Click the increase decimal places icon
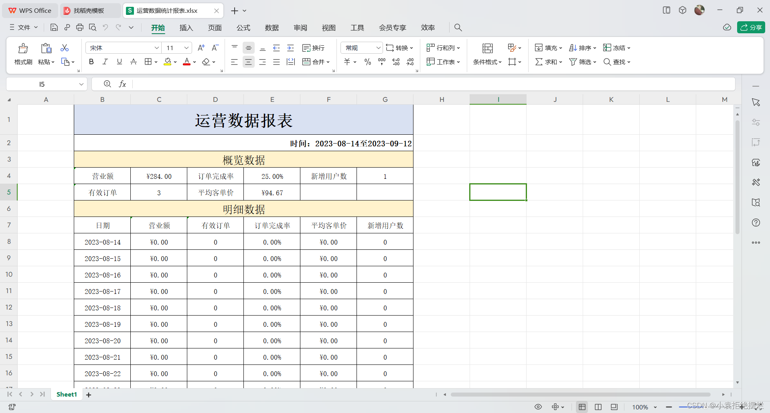 click(x=396, y=62)
